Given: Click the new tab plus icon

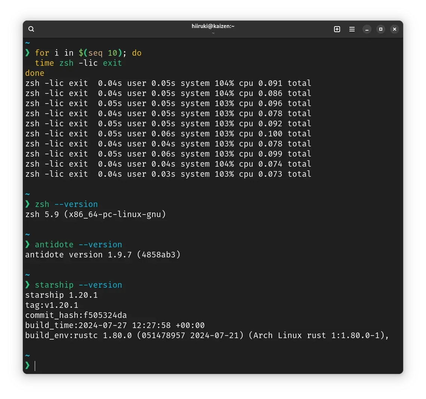Looking at the screenshot, I should tap(337, 29).
